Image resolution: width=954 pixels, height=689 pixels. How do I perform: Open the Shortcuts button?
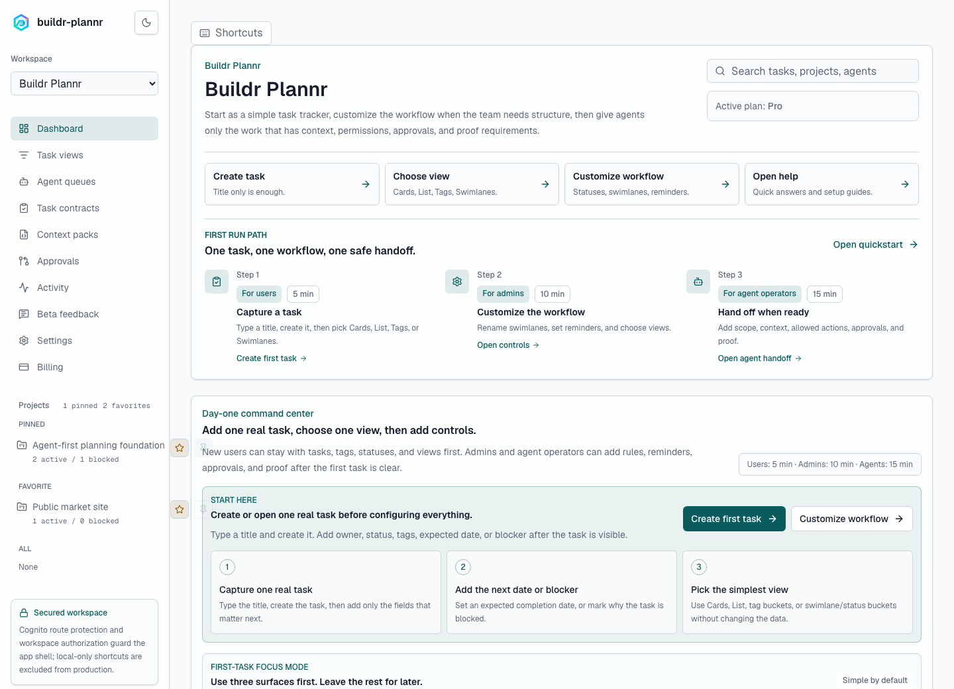pyautogui.click(x=231, y=33)
